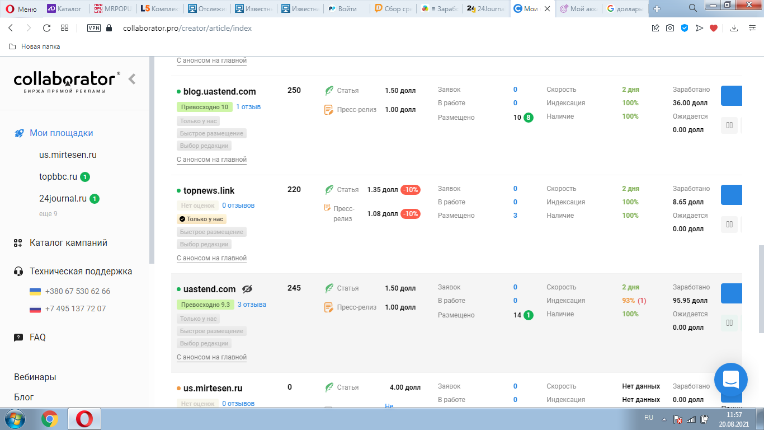Open the RU input language selector
This screenshot has height=430, width=764.
point(649,418)
